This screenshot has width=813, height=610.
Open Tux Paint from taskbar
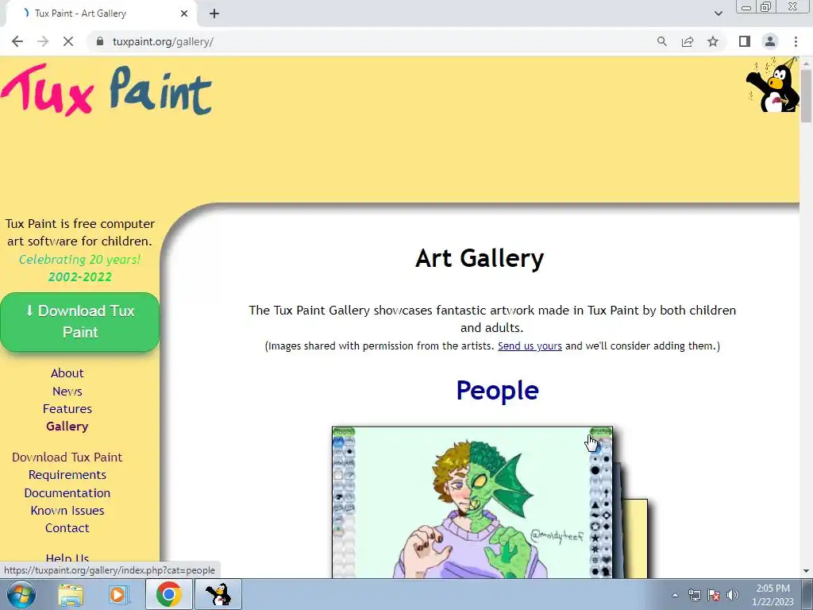(x=218, y=594)
